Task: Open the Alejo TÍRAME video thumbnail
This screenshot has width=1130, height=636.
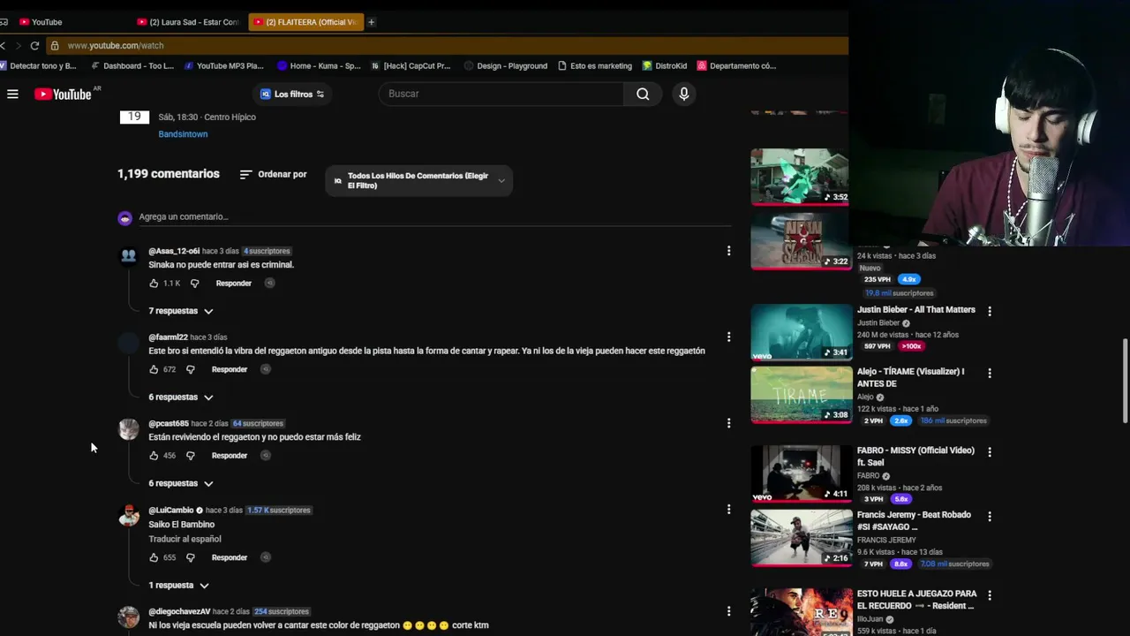Action: pos(801,395)
